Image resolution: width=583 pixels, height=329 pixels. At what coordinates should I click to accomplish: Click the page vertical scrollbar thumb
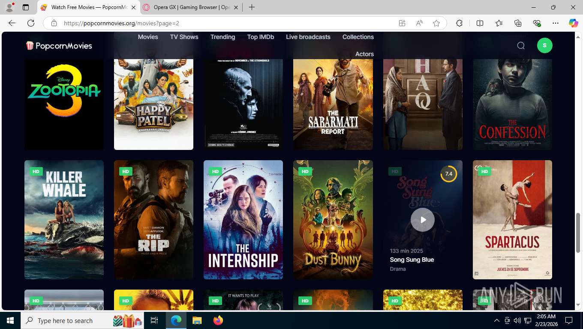point(579,233)
